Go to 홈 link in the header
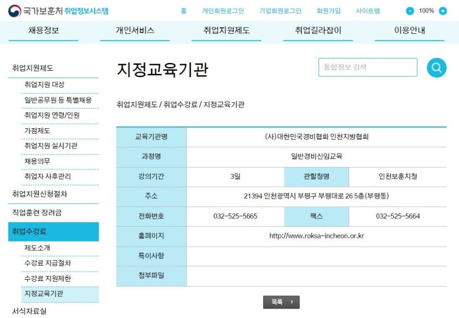The height and width of the screenshot is (318, 459). click(x=183, y=11)
